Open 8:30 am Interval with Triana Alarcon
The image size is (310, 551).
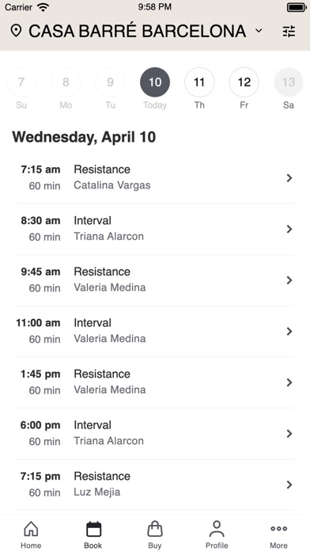point(155,229)
